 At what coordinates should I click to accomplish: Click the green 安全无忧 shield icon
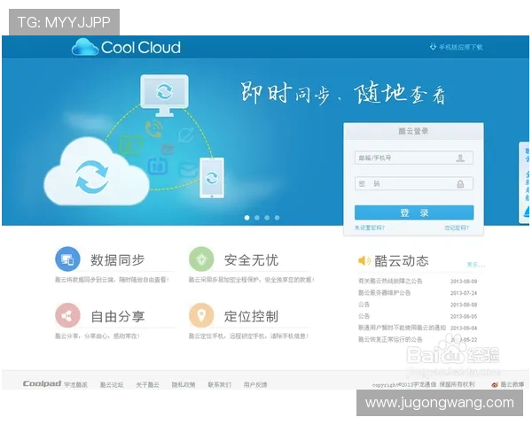201,259
